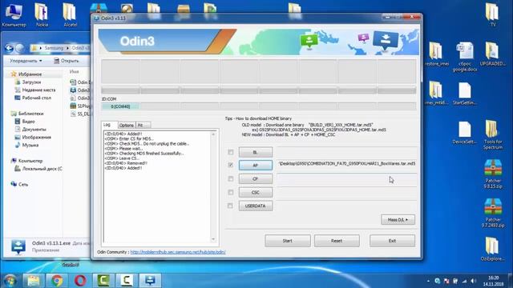Enable the CP checkbox

tap(231, 179)
